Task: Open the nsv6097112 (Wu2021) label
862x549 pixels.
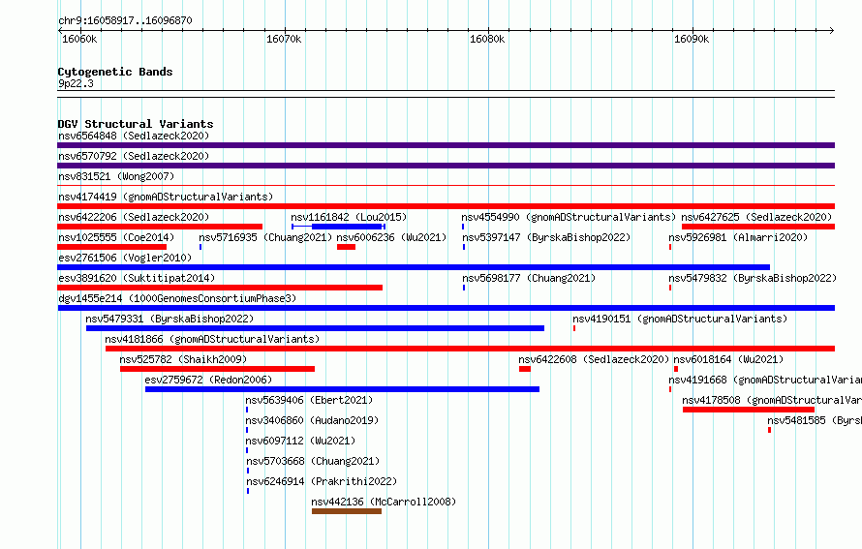Action: [300, 441]
